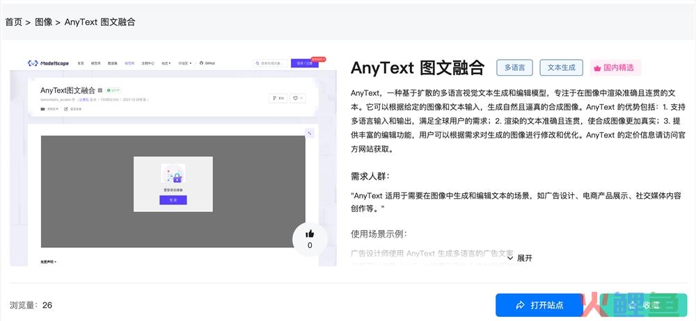Select the 多语言 tag
Viewport: 696px width, 321px height.
pyautogui.click(x=514, y=67)
